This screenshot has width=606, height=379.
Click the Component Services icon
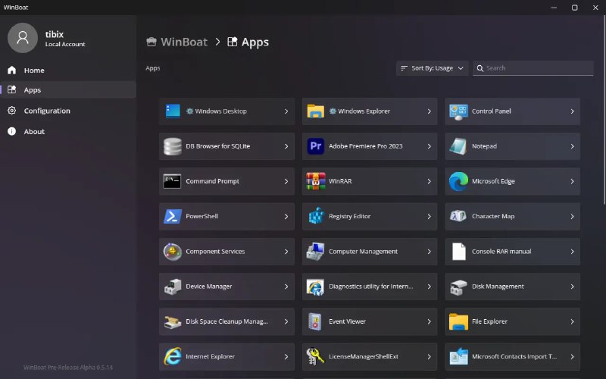pos(173,252)
